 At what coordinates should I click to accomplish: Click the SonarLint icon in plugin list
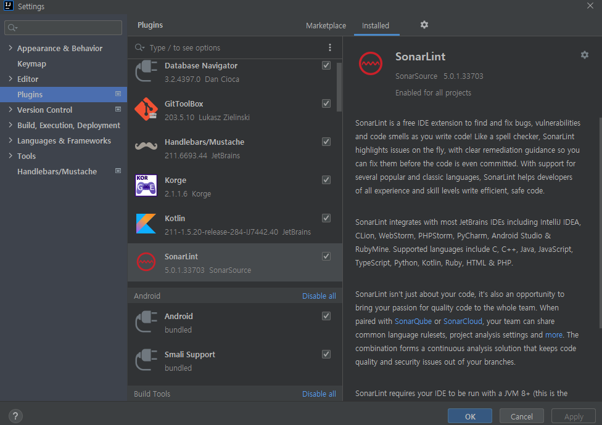coord(146,262)
